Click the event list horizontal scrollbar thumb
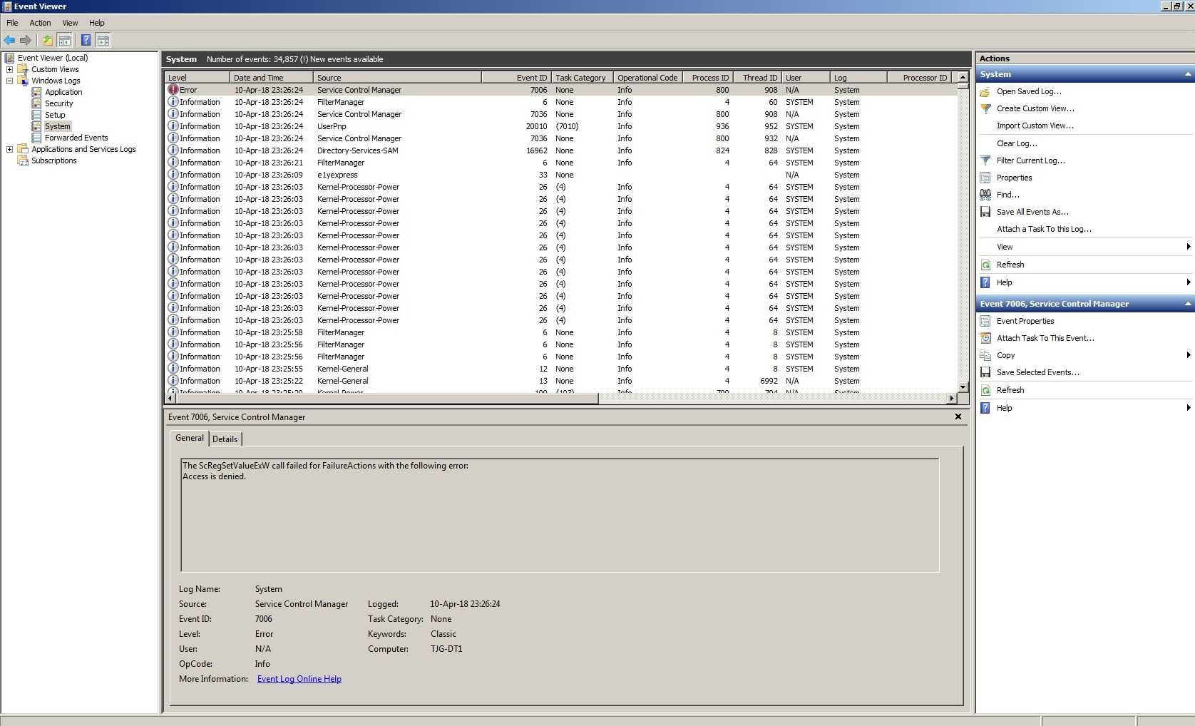 [386, 399]
